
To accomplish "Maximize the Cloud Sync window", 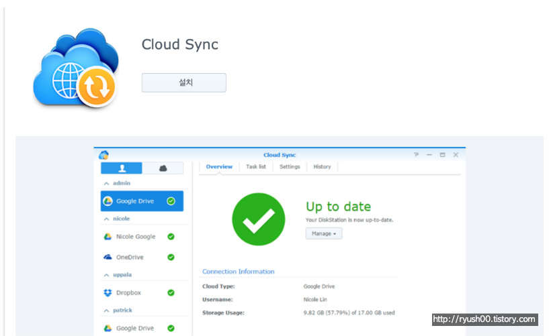I will [x=442, y=155].
